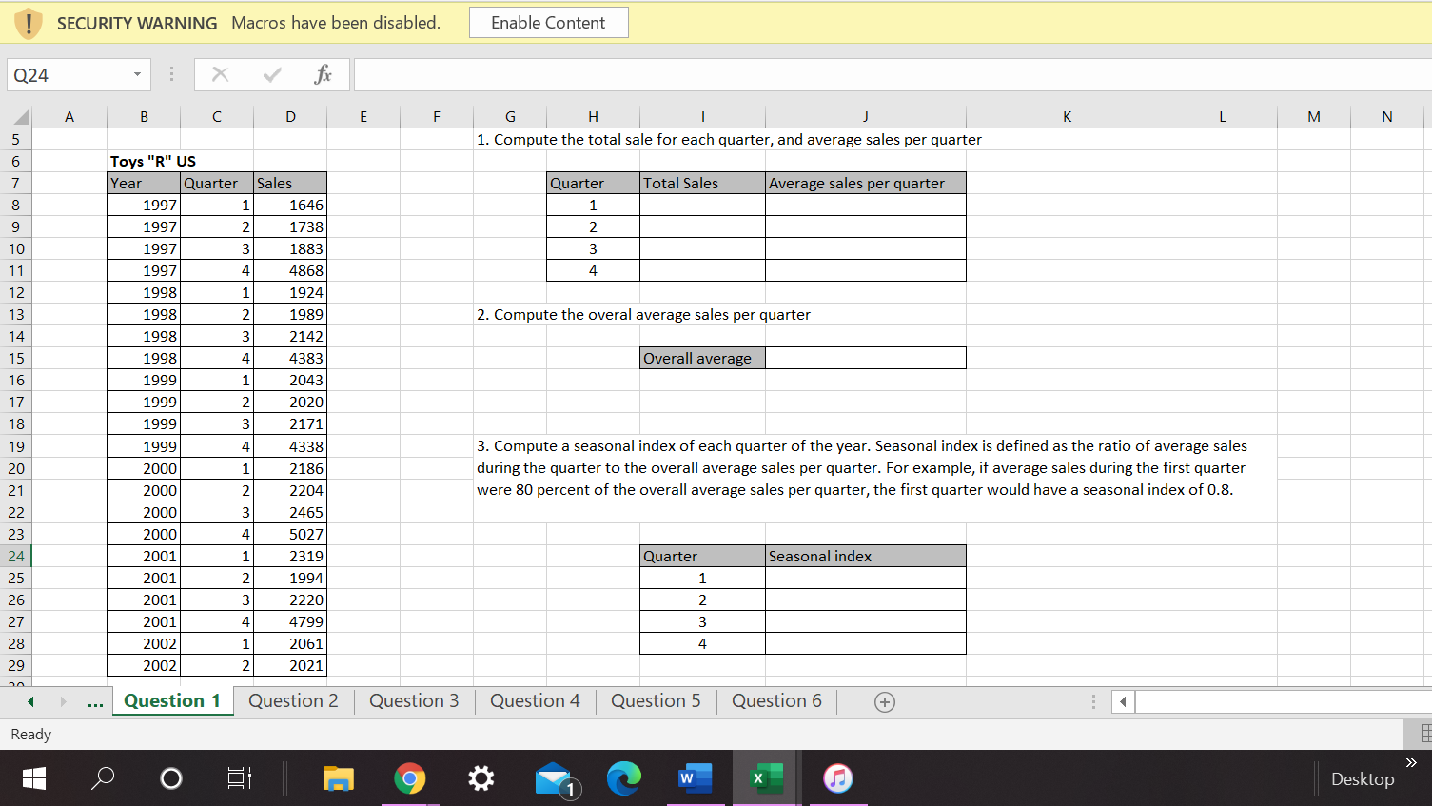Click horizontal scrollbar left arrow
Viewport: 1432px width, 806px height.
pos(1123,702)
